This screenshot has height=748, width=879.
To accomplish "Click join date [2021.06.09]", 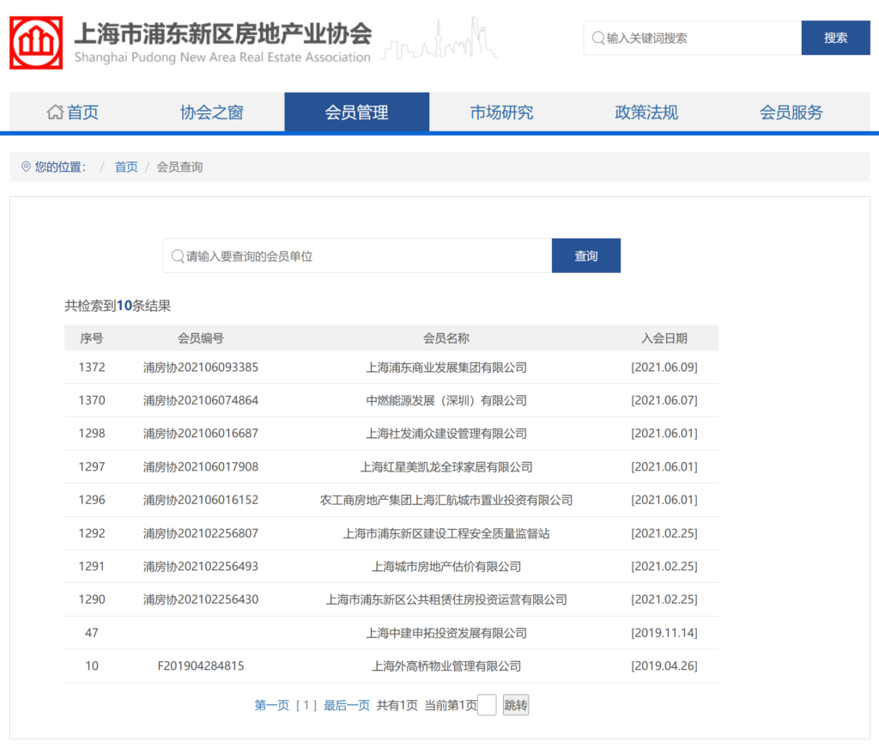I will coord(664,368).
